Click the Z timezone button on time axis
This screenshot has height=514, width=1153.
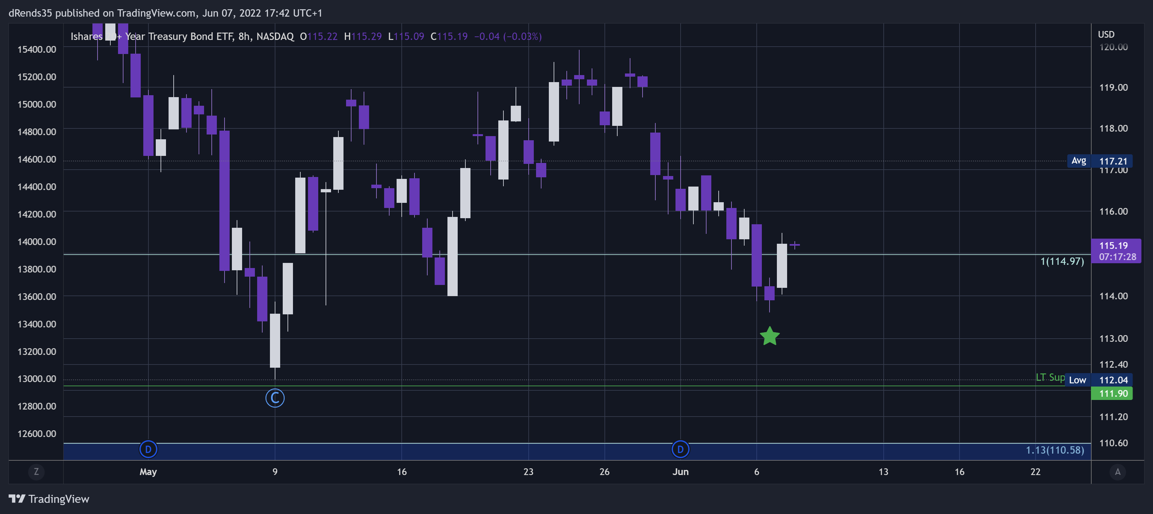36,472
